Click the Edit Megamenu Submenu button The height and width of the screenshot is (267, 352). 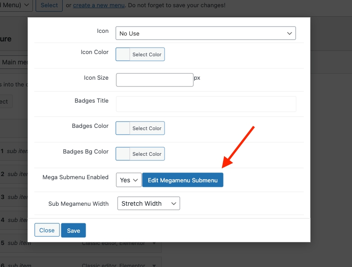click(x=183, y=180)
